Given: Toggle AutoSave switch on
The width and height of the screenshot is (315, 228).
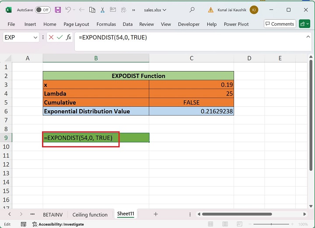Looking at the screenshot, I should point(42,10).
